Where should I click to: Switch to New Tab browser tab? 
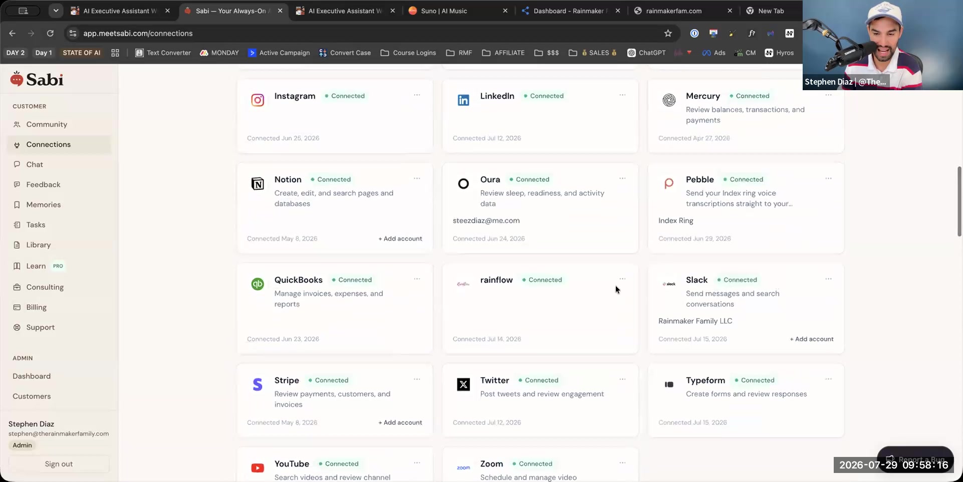pyautogui.click(x=771, y=11)
